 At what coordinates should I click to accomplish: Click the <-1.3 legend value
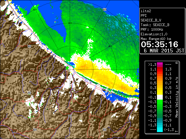pos(169,129)
